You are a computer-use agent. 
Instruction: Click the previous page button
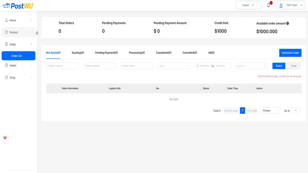point(231,111)
